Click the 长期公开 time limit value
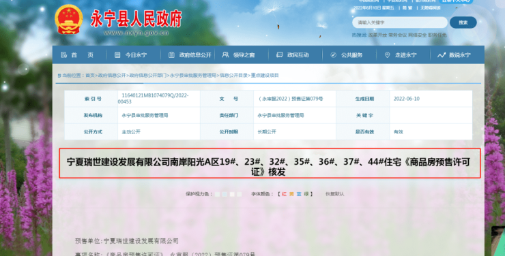 tap(267, 131)
